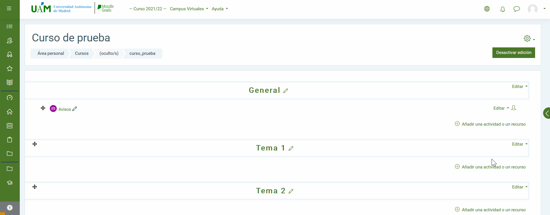Click Desactivar edición button

(514, 53)
